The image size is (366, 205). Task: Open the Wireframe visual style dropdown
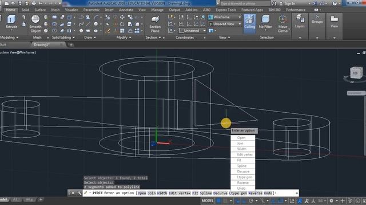225,17
